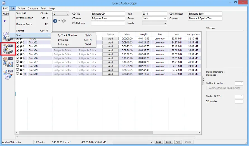
Task: Click the music note icon of Track02
Action: (x=21, y=43)
